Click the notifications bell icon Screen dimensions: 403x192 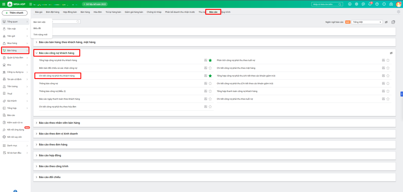pyautogui.click(x=370, y=4)
